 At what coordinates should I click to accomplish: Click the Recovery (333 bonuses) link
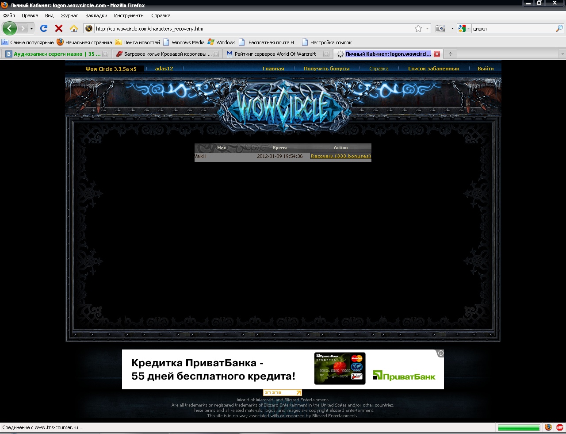341,156
